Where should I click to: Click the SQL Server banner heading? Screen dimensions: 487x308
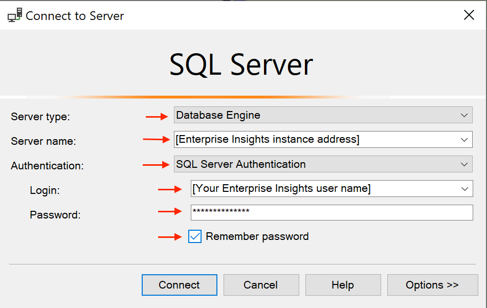coord(241,65)
